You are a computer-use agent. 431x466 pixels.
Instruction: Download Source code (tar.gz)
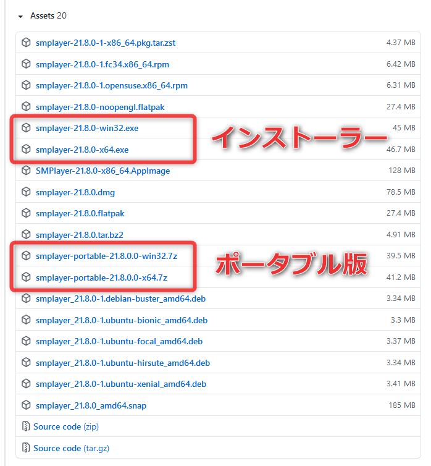point(71,448)
